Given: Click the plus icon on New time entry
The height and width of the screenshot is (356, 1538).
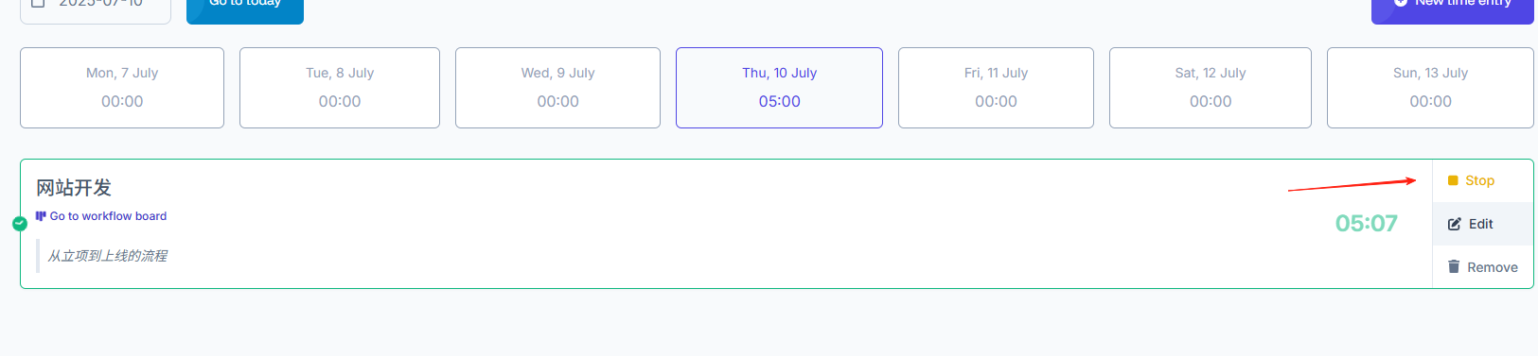Looking at the screenshot, I should (x=1401, y=3).
